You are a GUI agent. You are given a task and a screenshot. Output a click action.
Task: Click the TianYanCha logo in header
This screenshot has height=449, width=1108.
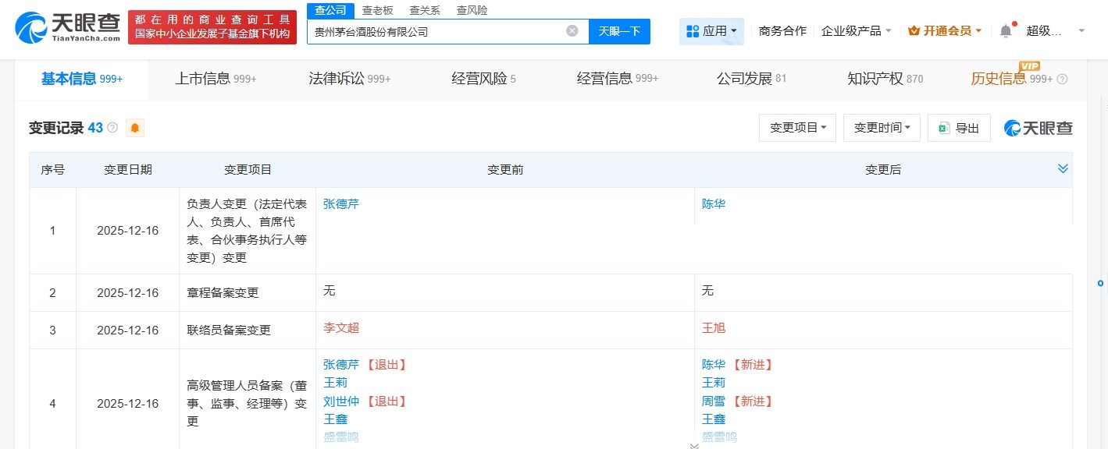68,28
